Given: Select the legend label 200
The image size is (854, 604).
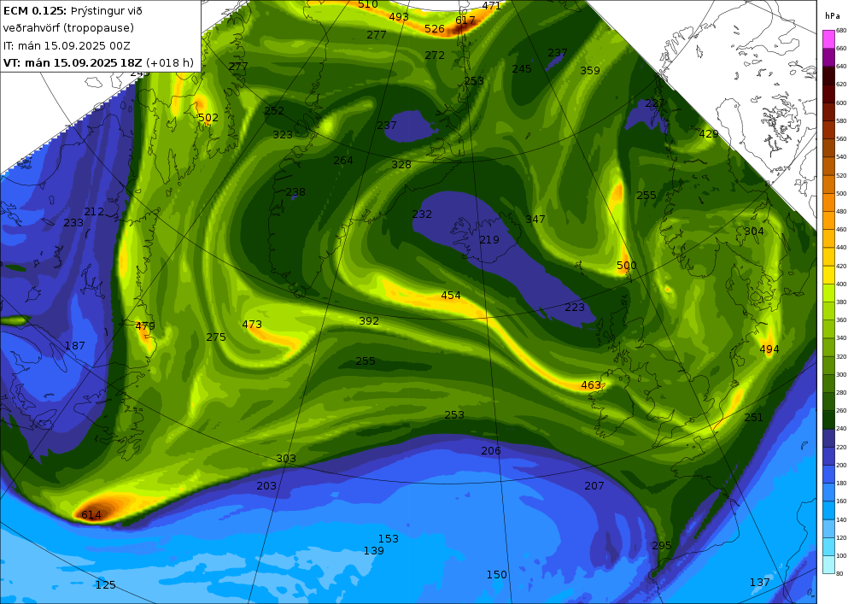Looking at the screenshot, I should [x=841, y=466].
